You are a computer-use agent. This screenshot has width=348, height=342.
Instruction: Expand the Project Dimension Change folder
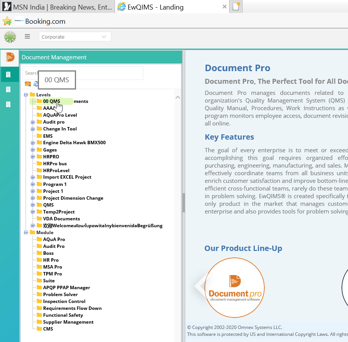point(32,198)
